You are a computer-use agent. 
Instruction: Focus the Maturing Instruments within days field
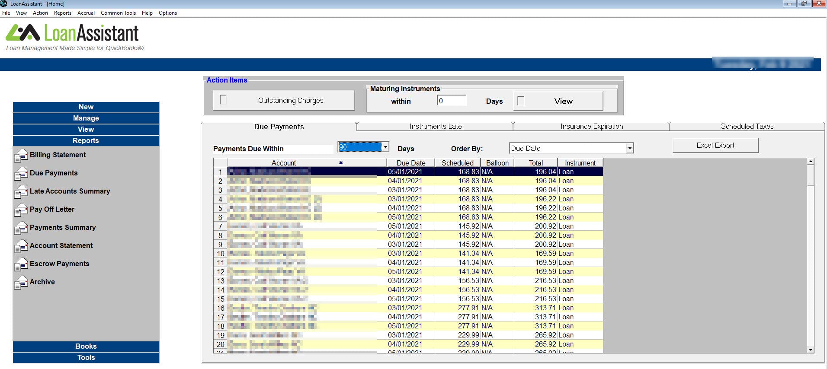(x=452, y=101)
